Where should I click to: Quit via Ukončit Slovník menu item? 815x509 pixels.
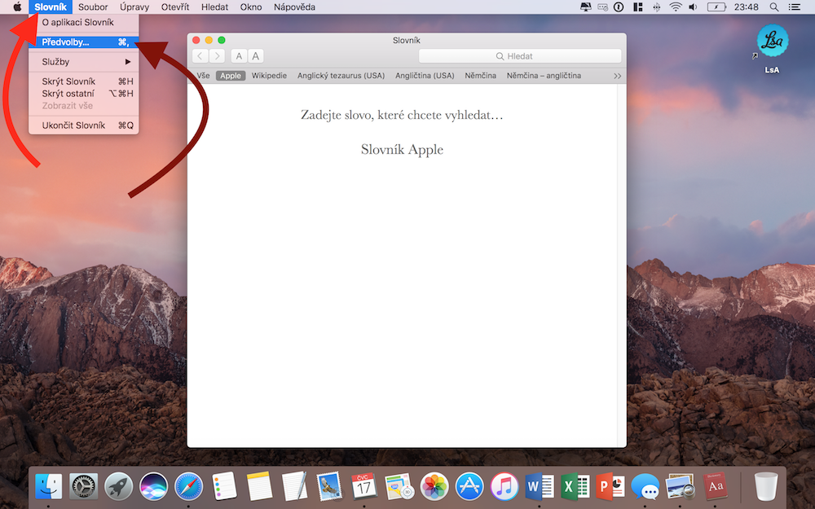84,125
